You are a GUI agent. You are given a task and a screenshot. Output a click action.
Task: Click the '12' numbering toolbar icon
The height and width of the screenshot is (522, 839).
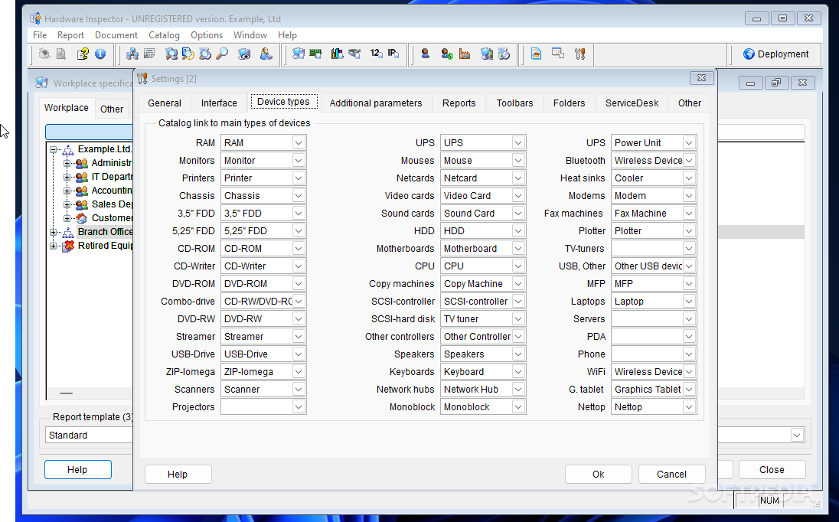coord(376,54)
